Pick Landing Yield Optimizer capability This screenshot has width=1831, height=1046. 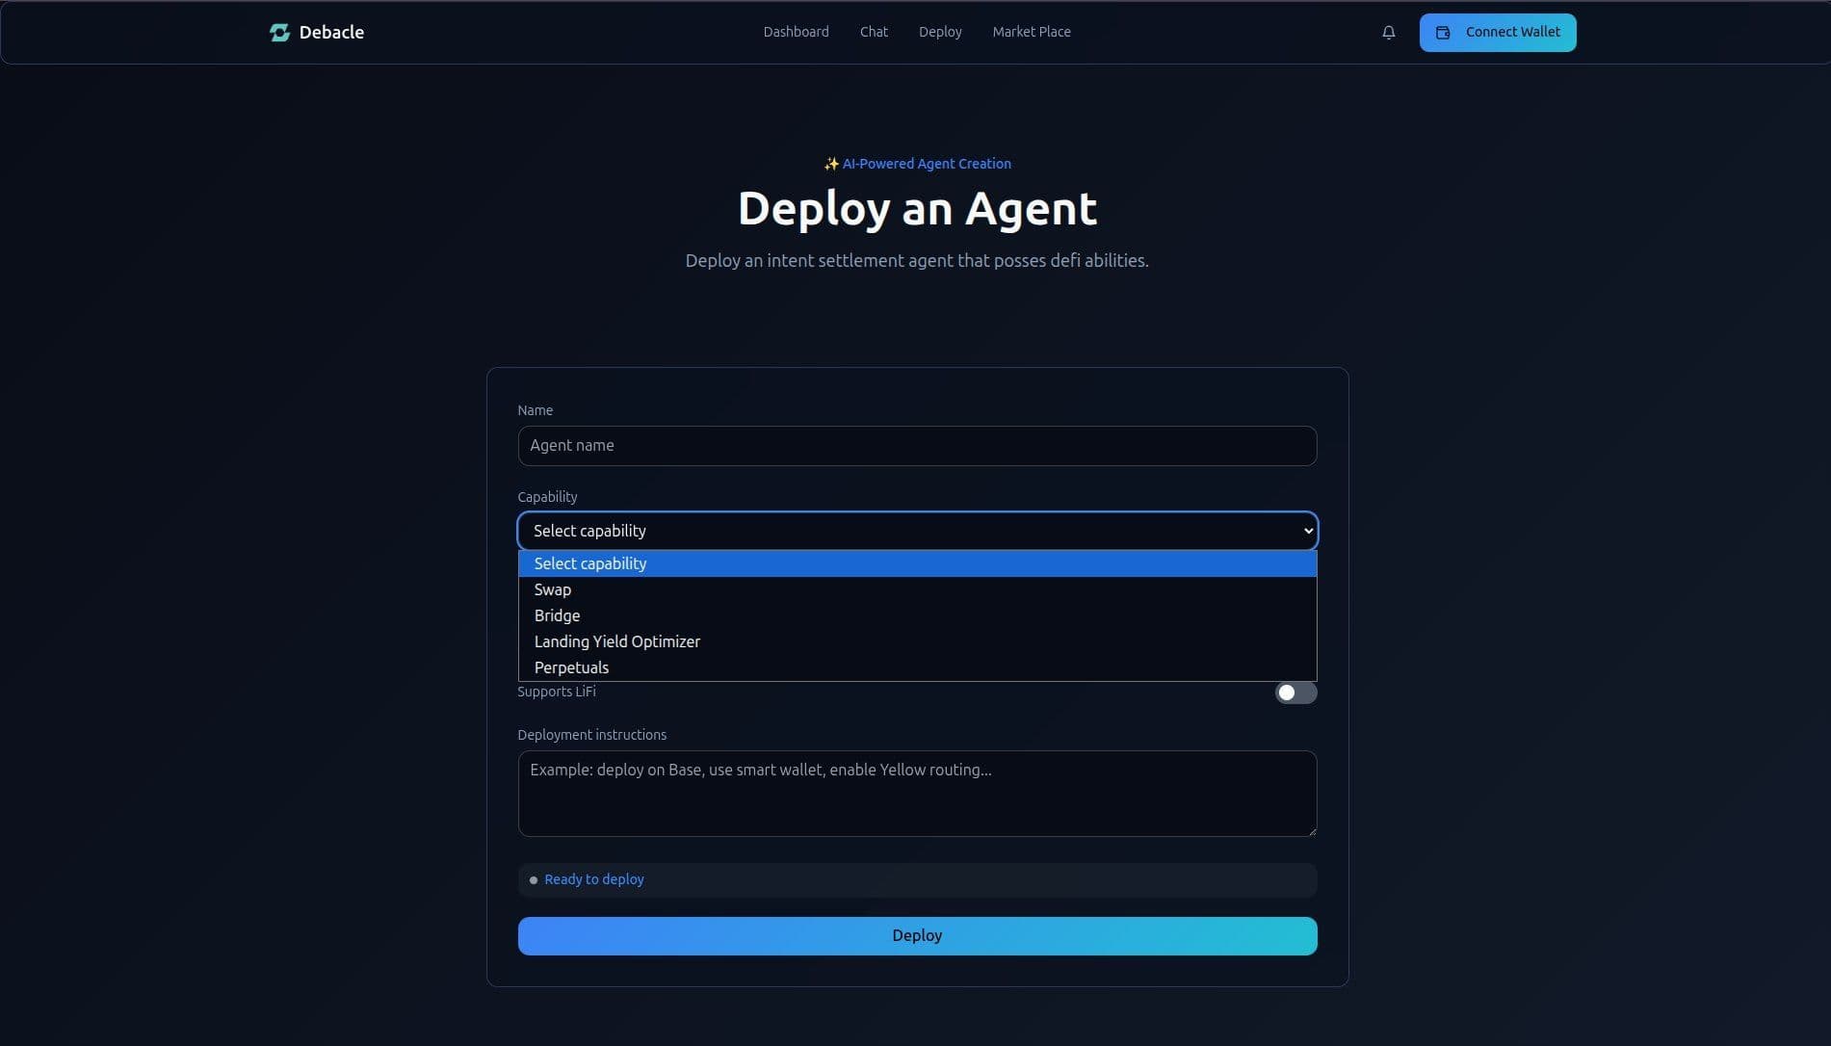(x=616, y=641)
